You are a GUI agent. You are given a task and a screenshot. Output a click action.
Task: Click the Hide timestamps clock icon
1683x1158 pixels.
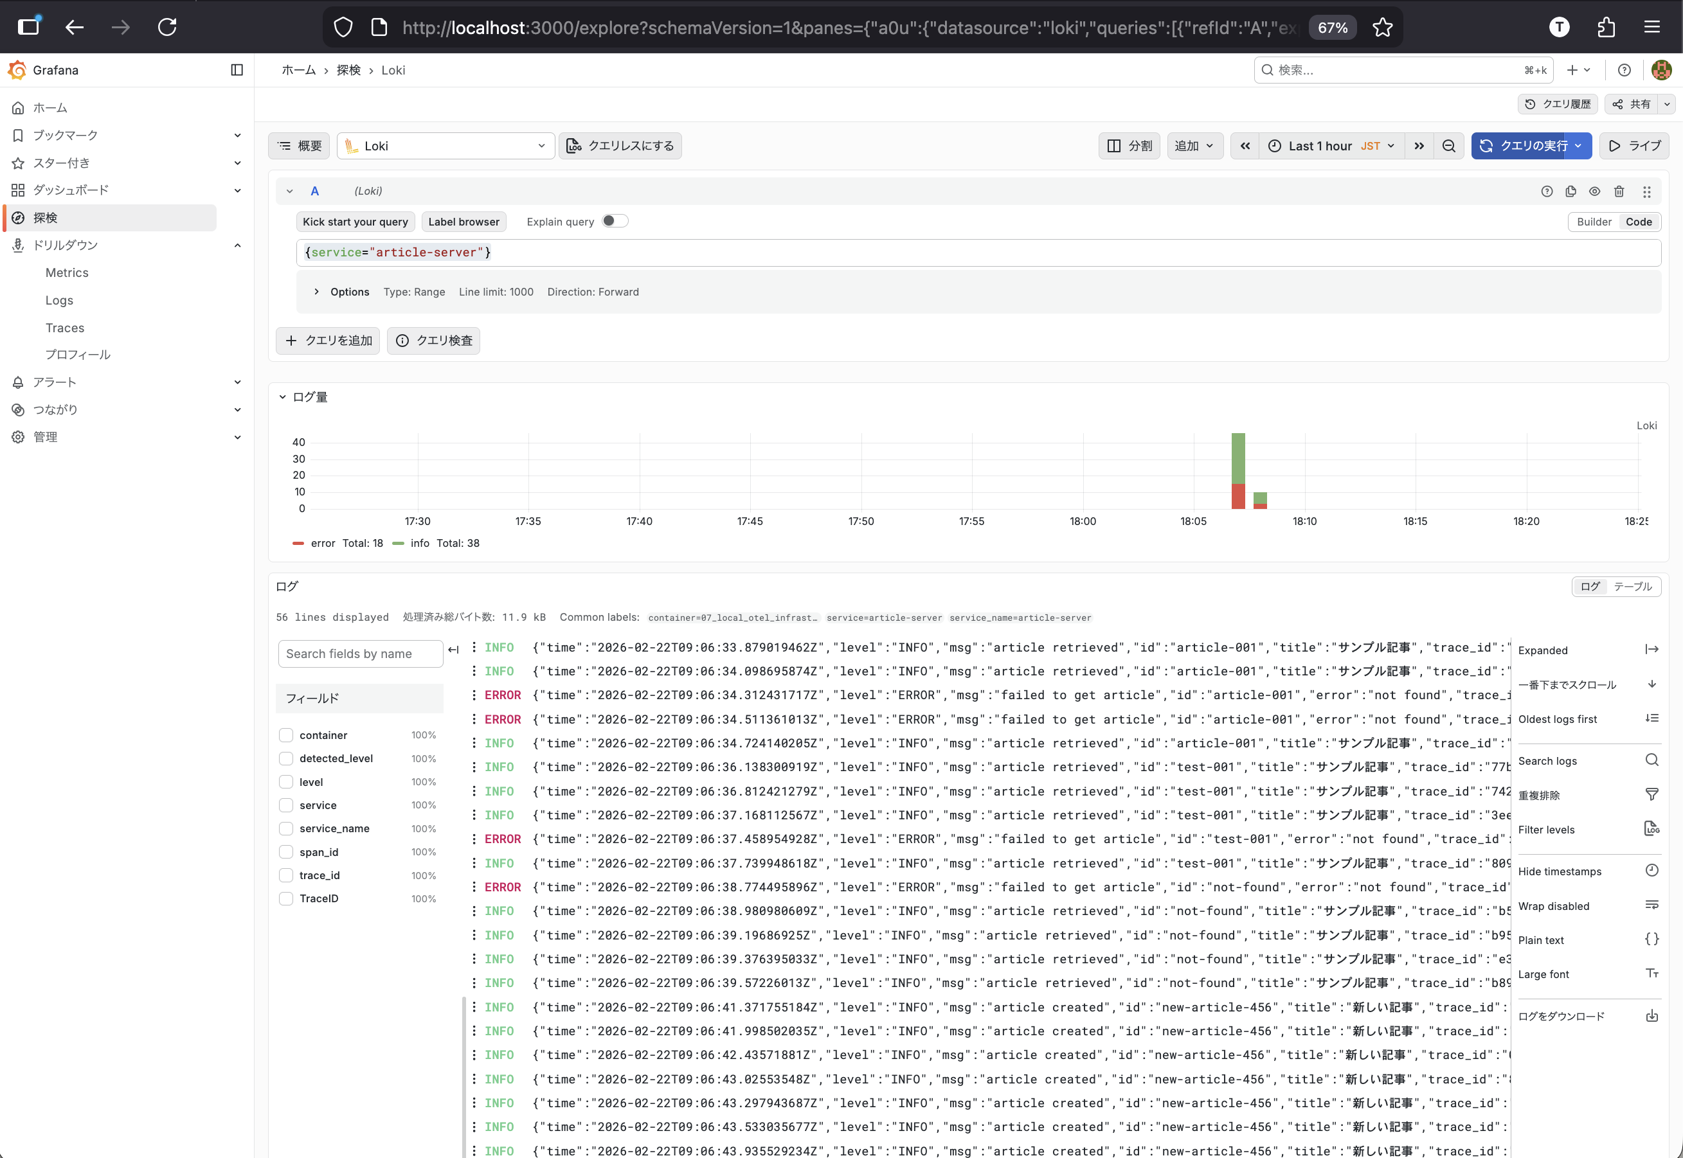coord(1652,871)
